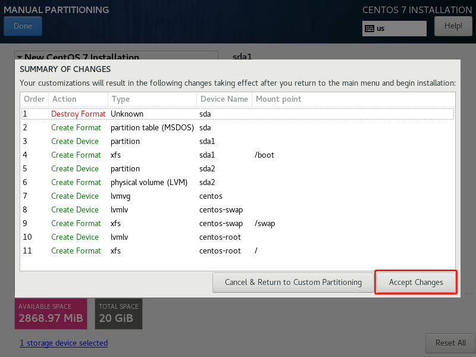476x357 pixels.
Task: Select row 3 Create Device sda1
Action: tap(237, 141)
